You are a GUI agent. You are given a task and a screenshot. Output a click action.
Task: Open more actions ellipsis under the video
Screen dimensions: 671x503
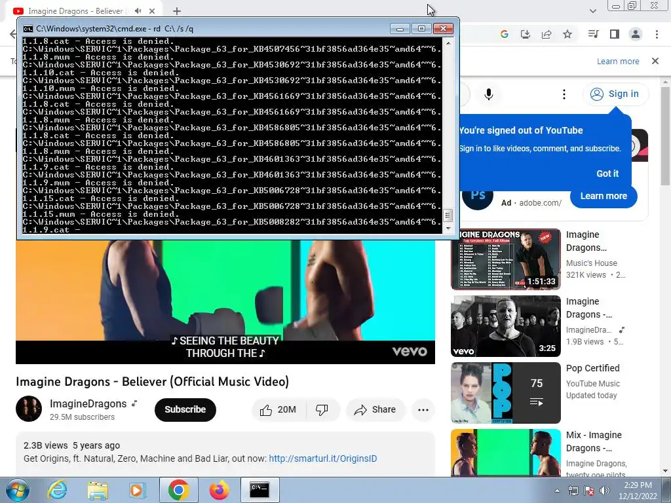[x=423, y=410]
